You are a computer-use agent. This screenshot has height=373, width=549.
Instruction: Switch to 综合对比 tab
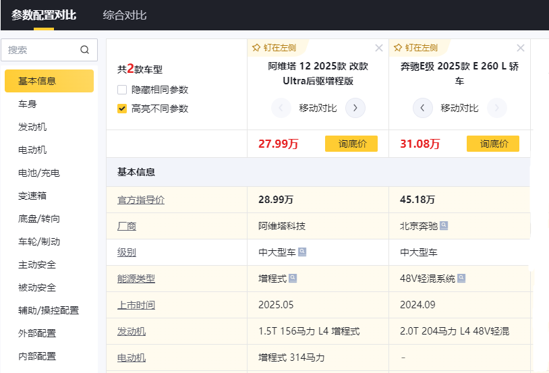124,15
